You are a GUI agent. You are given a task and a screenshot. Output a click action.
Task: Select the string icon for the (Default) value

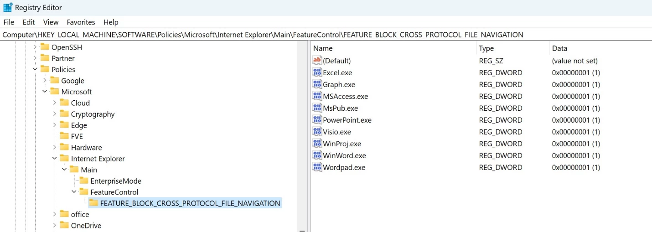pyautogui.click(x=317, y=61)
